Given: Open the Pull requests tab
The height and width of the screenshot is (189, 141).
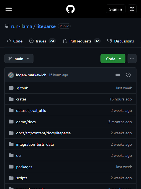Looking at the screenshot, I should [81, 41].
